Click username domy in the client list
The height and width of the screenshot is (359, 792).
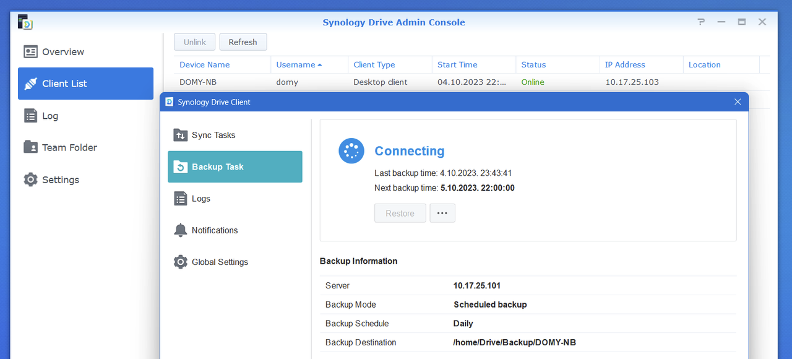click(287, 82)
